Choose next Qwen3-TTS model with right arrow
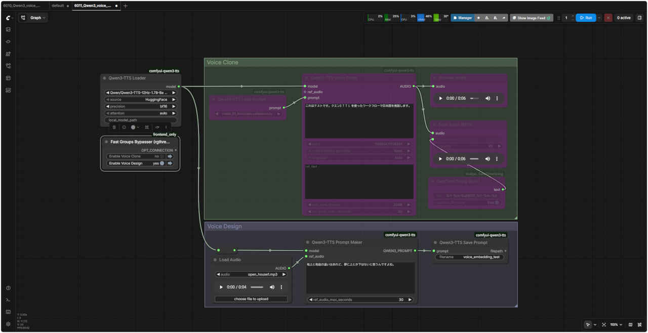 [174, 93]
